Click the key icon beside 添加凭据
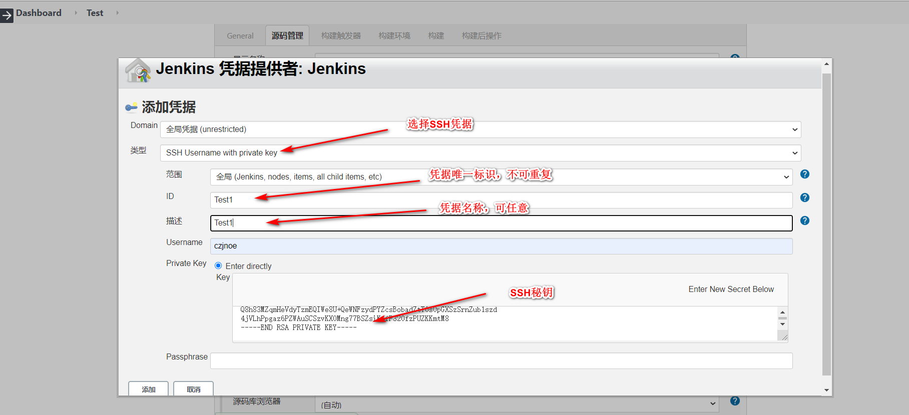 (132, 107)
